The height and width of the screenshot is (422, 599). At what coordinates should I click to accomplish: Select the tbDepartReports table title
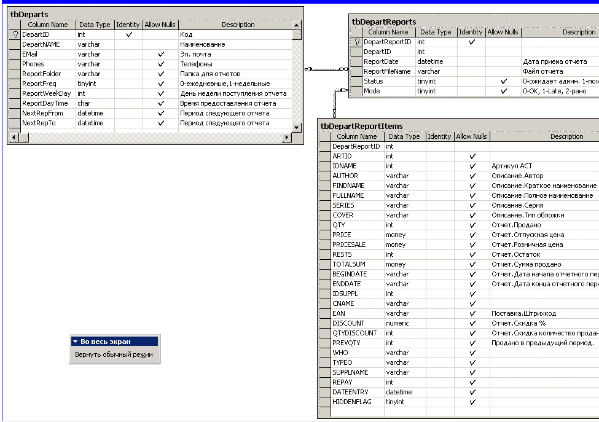[x=383, y=21]
